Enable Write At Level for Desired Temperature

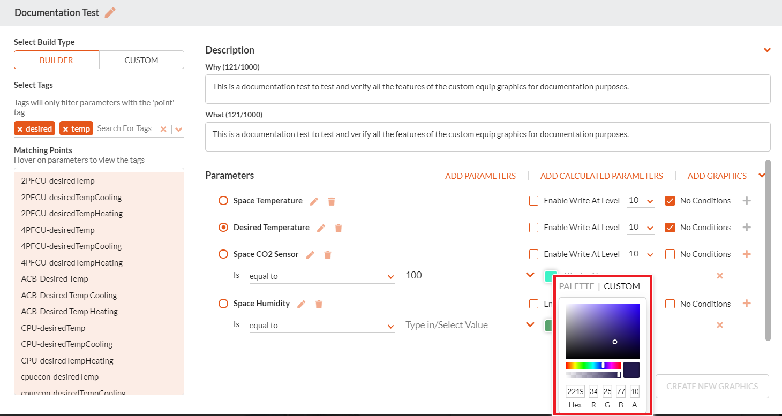pos(533,228)
